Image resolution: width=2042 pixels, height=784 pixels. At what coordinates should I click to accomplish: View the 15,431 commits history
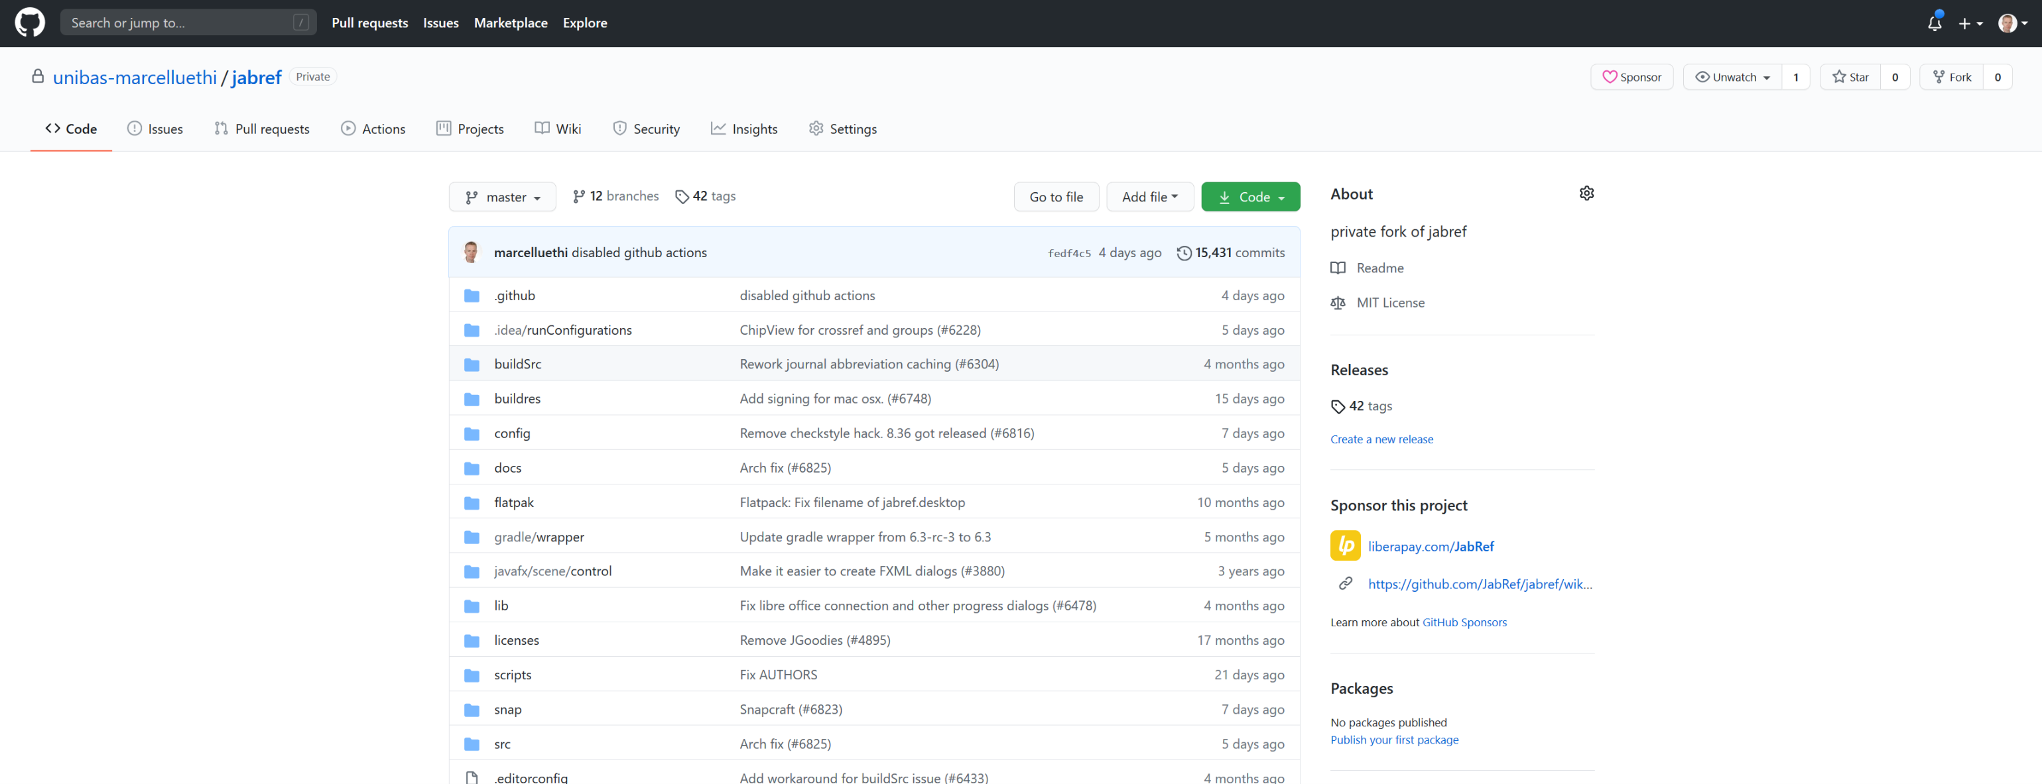click(x=1231, y=252)
